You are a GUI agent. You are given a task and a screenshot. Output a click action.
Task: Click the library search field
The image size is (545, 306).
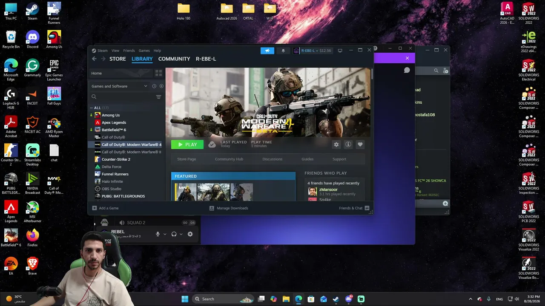pos(122,97)
